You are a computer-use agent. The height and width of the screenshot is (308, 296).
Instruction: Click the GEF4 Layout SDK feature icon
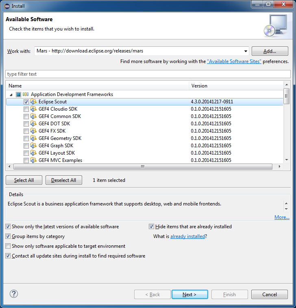point(34,153)
